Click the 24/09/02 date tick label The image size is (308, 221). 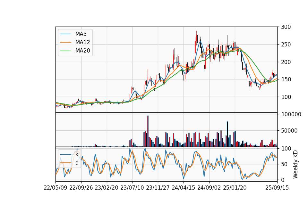[209, 188]
